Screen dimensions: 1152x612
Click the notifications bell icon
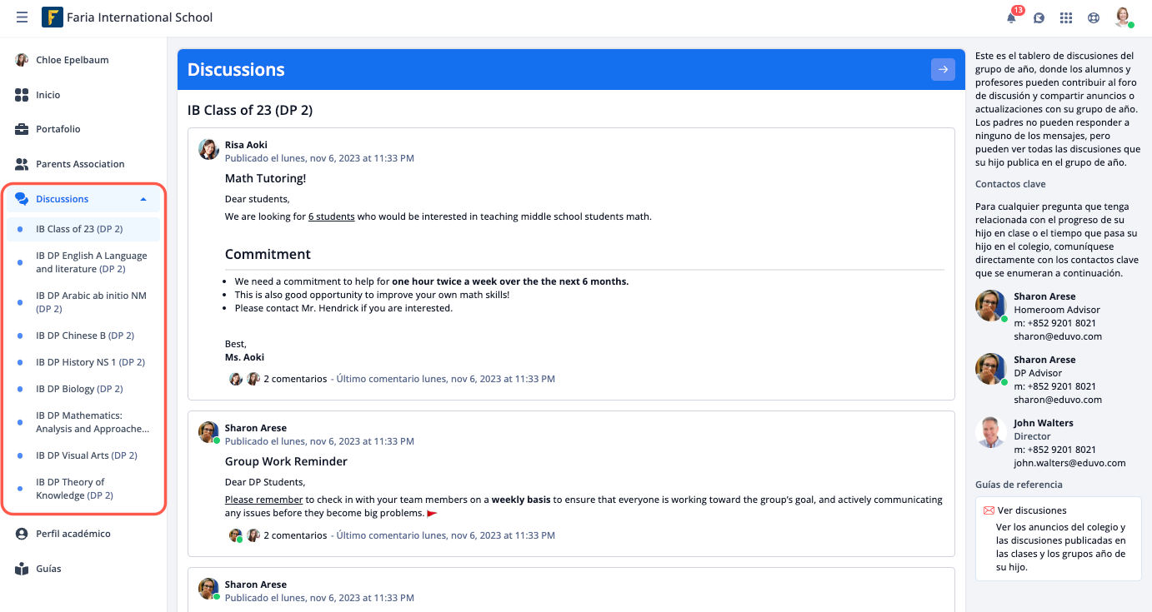tap(1012, 17)
